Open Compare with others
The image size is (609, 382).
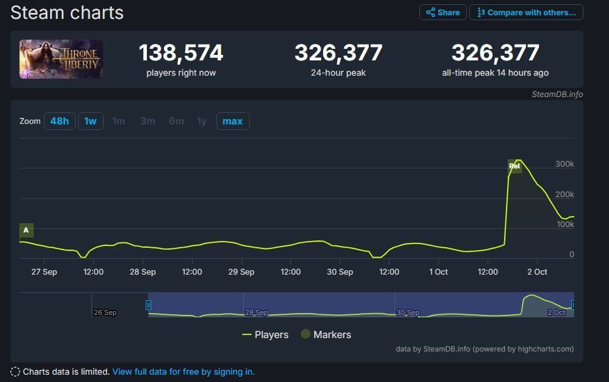(x=526, y=12)
